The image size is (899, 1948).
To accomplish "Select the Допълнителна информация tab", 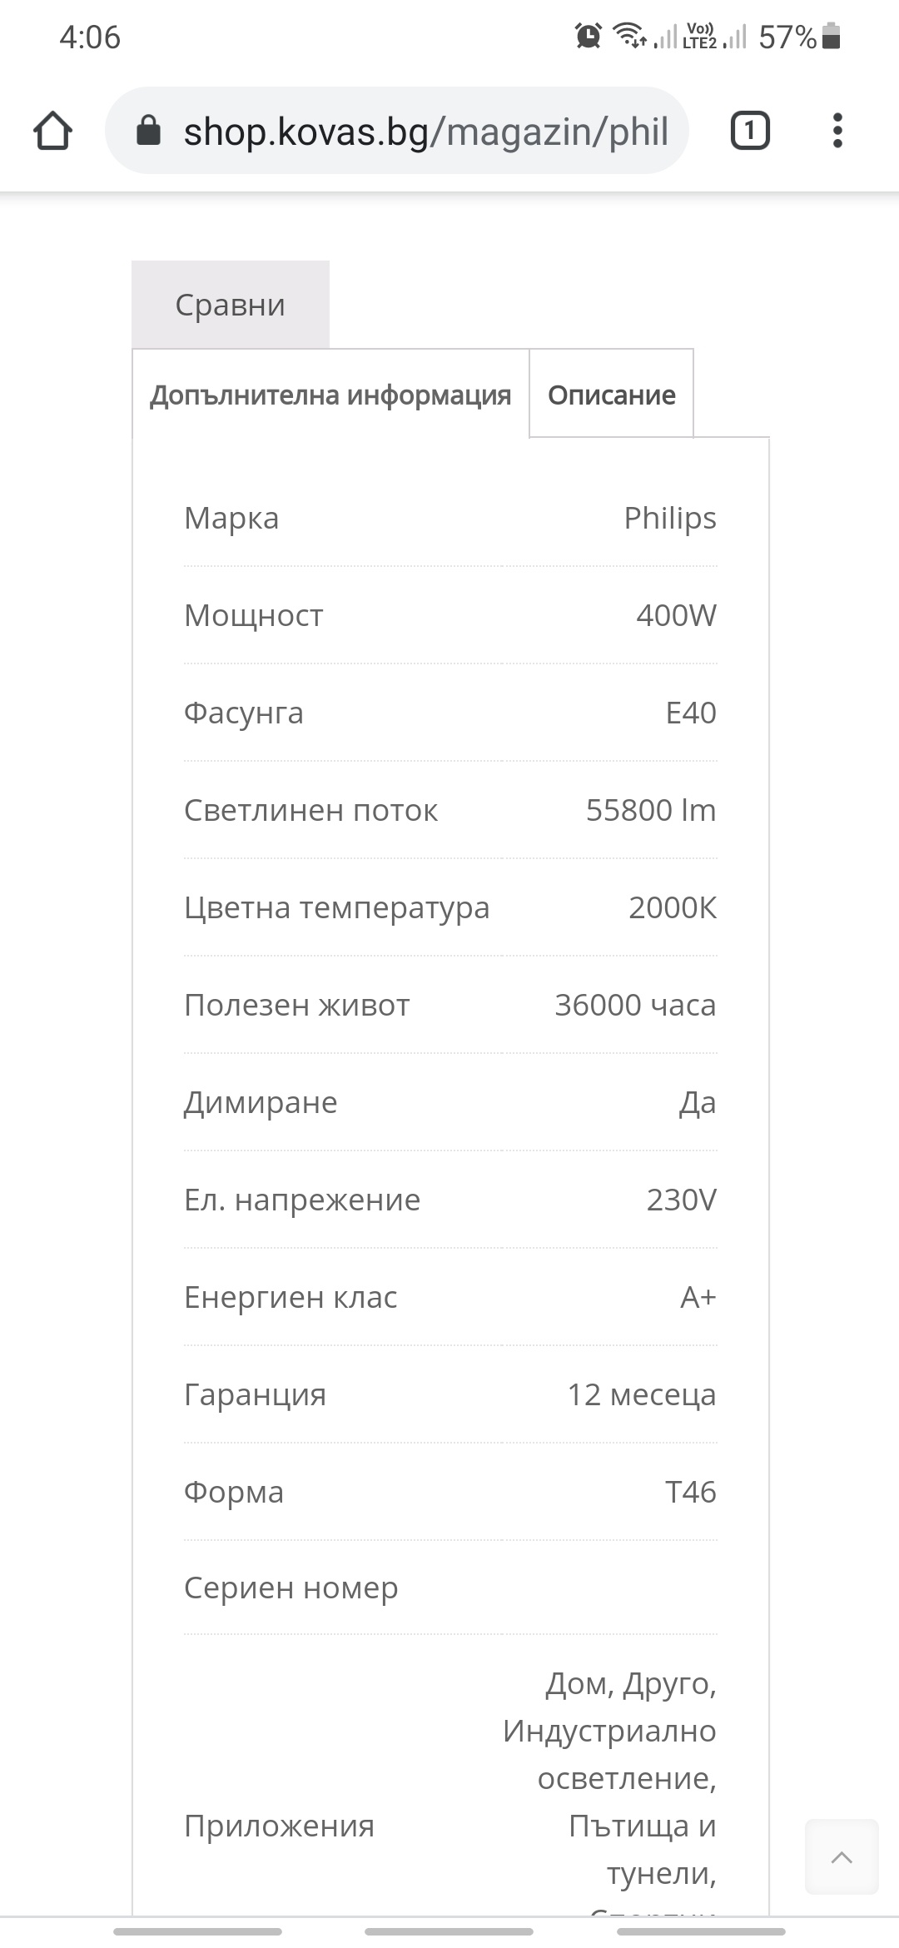I will click(x=330, y=395).
